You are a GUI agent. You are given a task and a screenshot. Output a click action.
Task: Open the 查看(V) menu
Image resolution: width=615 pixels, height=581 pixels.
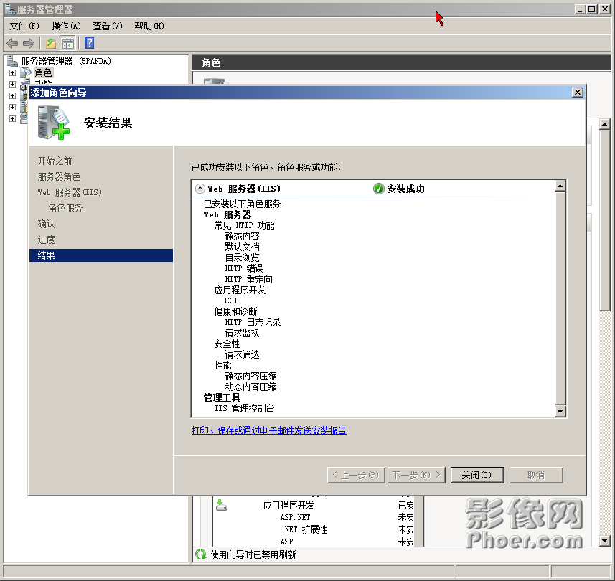pos(108,26)
